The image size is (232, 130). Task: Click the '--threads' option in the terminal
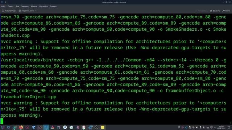pyautogui.click(x=201, y=60)
